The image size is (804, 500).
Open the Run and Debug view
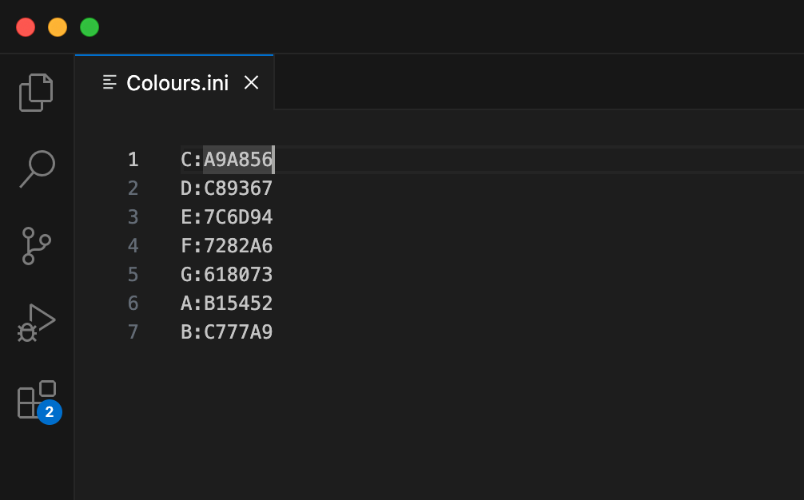tap(36, 322)
